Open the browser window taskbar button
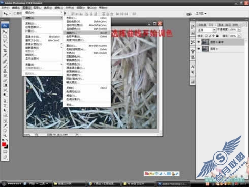Image resolution: width=249 pixels, height=187 pixels. tap(104, 184)
